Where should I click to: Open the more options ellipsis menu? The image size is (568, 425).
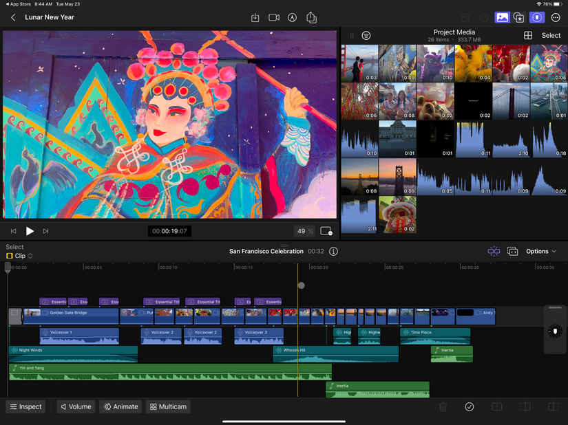[x=556, y=17]
